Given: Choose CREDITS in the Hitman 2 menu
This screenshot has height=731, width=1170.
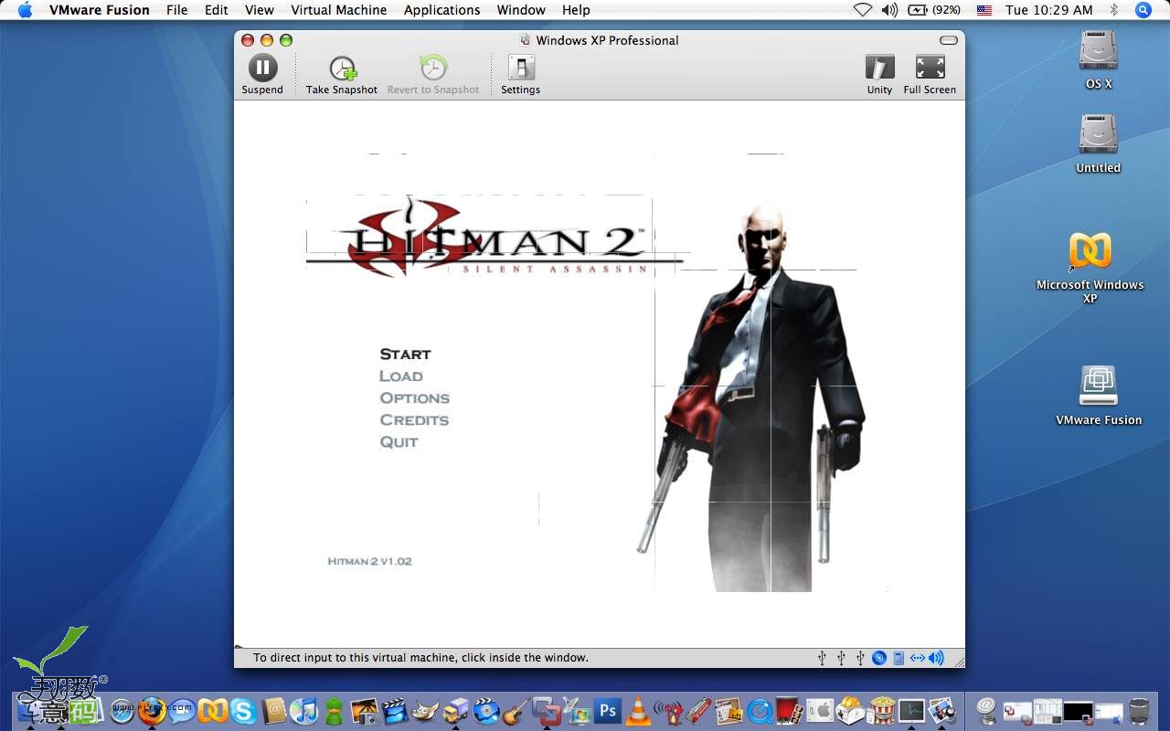Looking at the screenshot, I should click(414, 419).
